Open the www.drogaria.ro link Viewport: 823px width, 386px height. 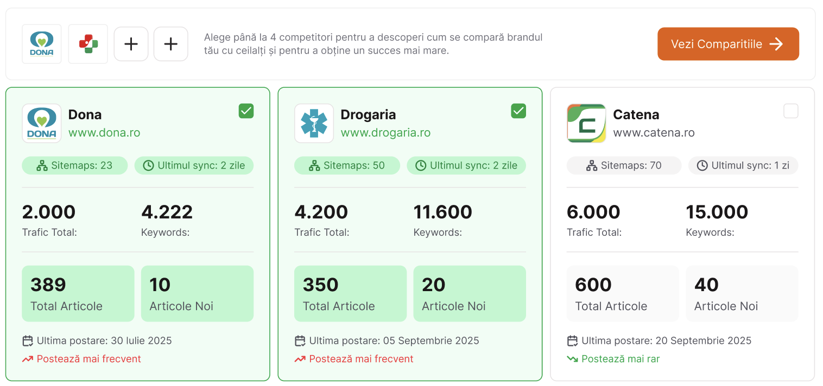tap(385, 133)
